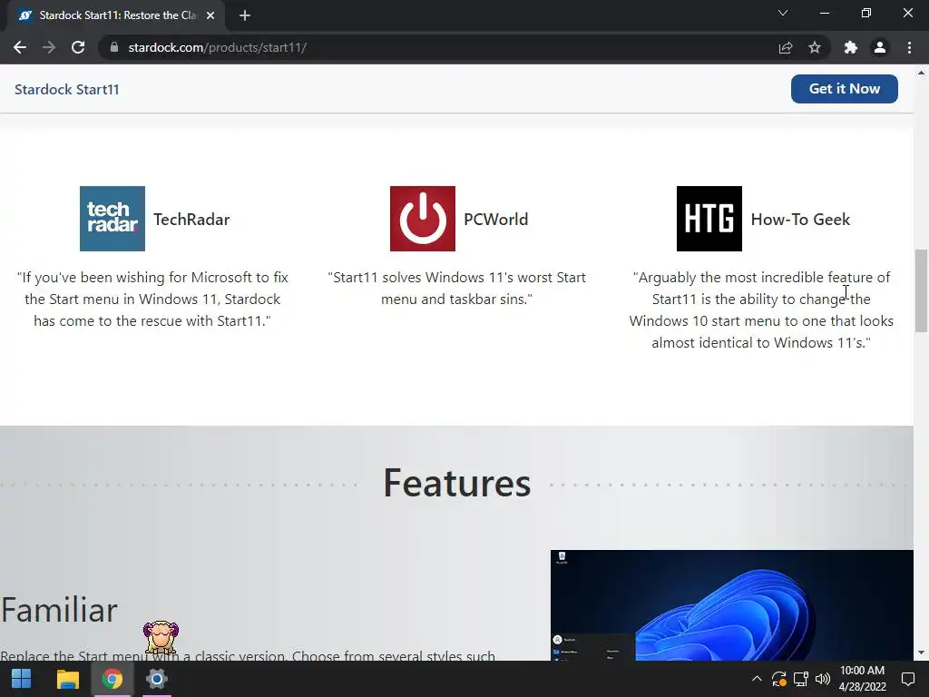
Task: Click the sync update tray icon
Action: (778, 679)
